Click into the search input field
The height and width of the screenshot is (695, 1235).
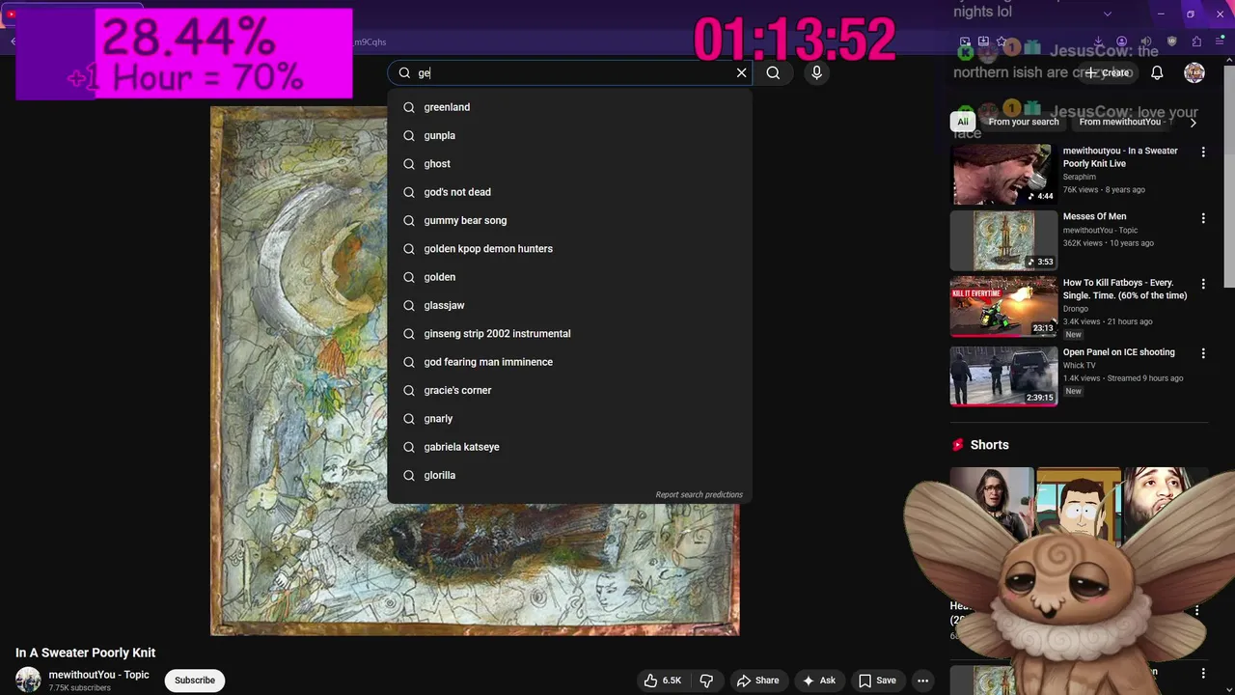[x=574, y=72]
